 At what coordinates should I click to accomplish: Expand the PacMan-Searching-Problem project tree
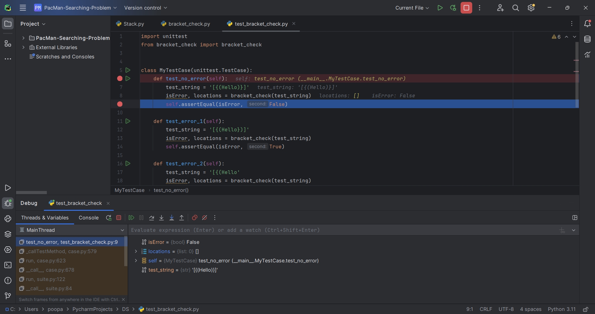coord(24,38)
